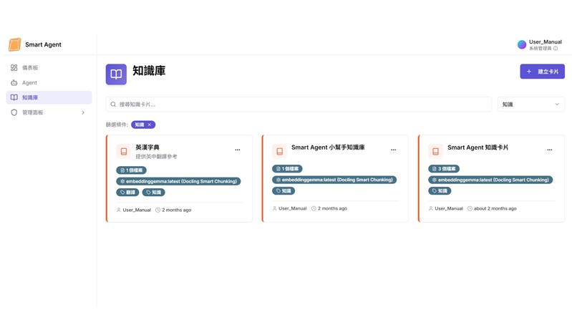Viewport: 572px width, 325px height.
Task: Open the Smart Agent 知識卡片 title
Action: pos(478,147)
